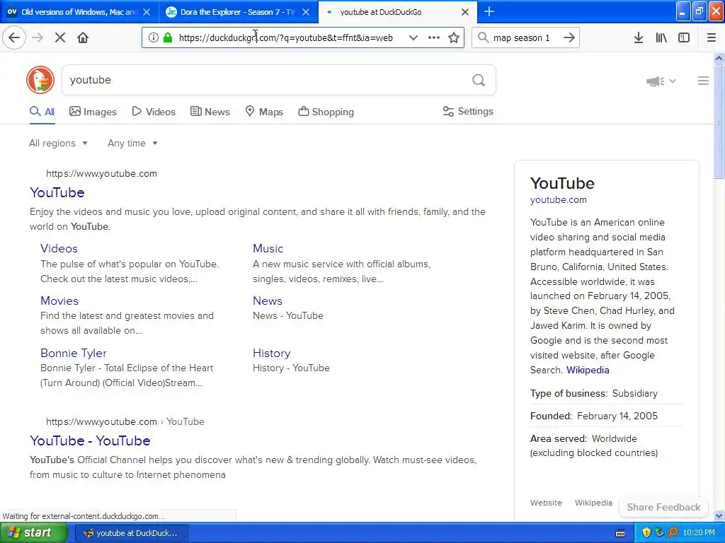Bookmark this page with the star icon
Screen dimensions: 725x543
tap(454, 37)
